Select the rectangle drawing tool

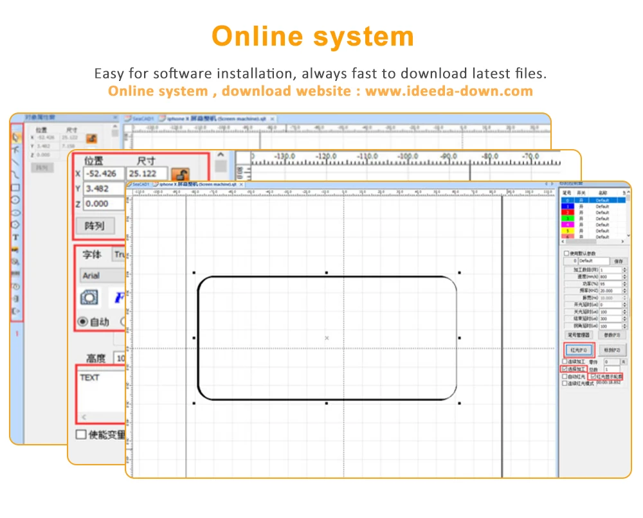(15, 188)
